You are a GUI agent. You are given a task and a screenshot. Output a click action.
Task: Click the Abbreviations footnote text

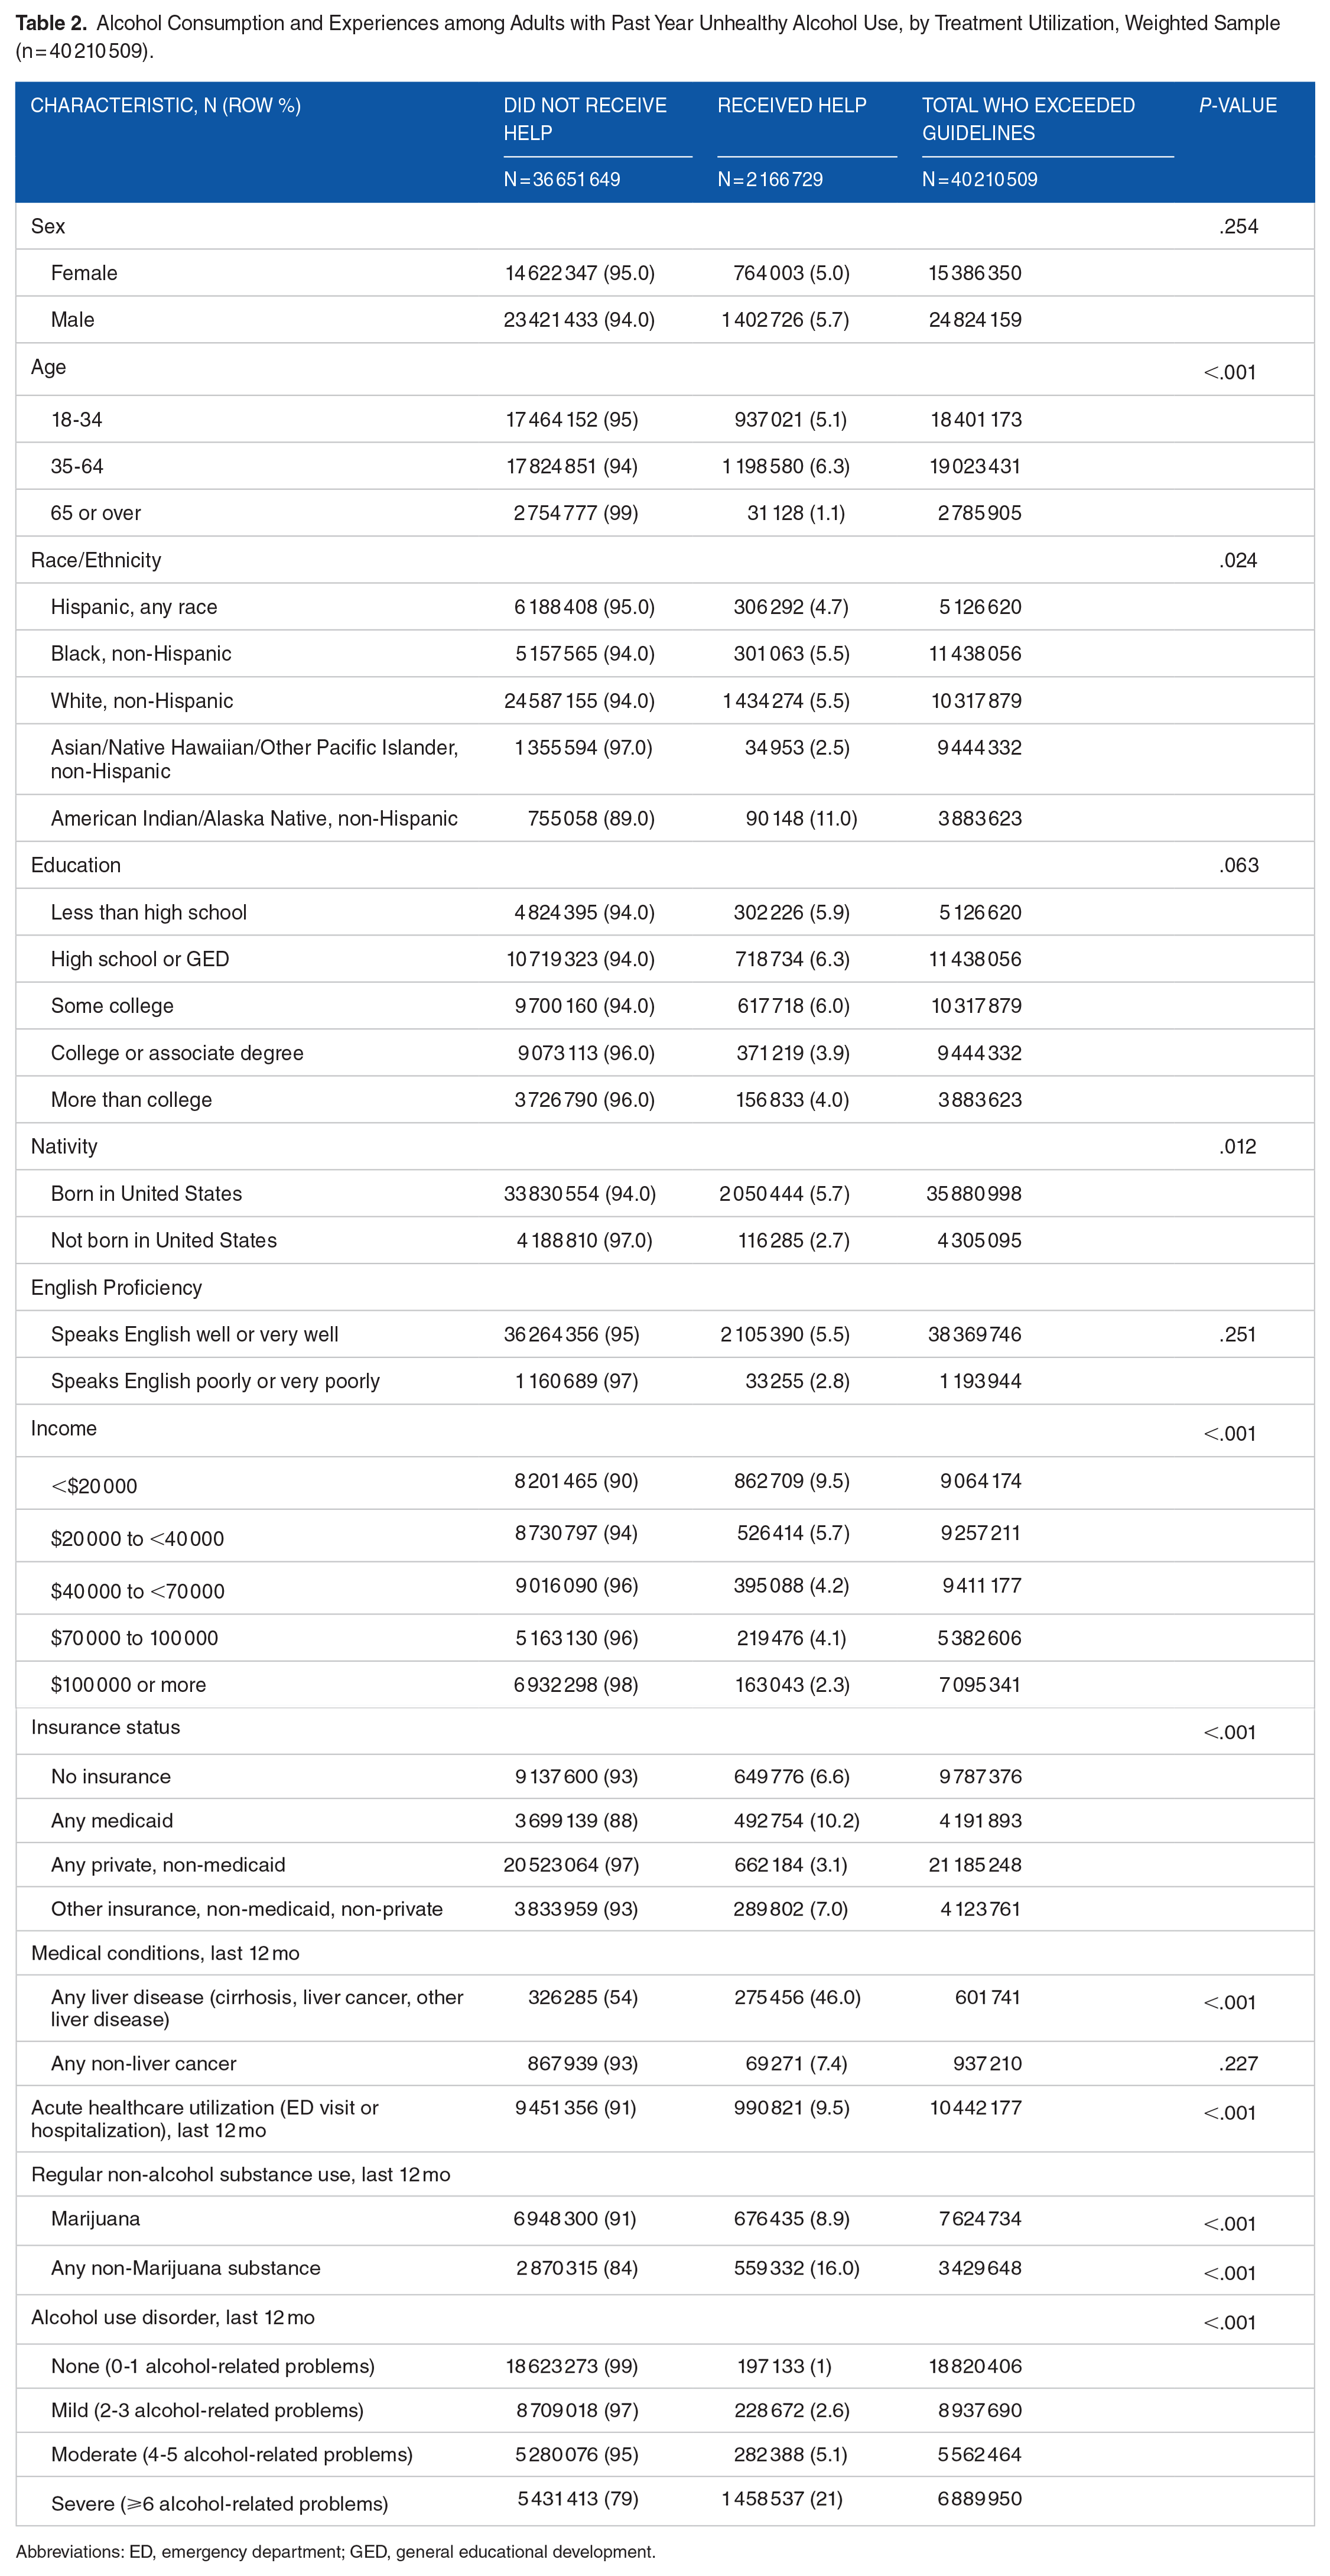tap(335, 2551)
